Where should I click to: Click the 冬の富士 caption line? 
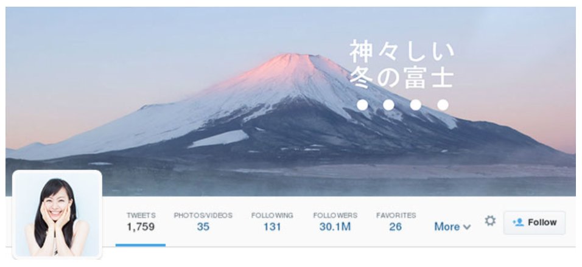click(x=402, y=77)
